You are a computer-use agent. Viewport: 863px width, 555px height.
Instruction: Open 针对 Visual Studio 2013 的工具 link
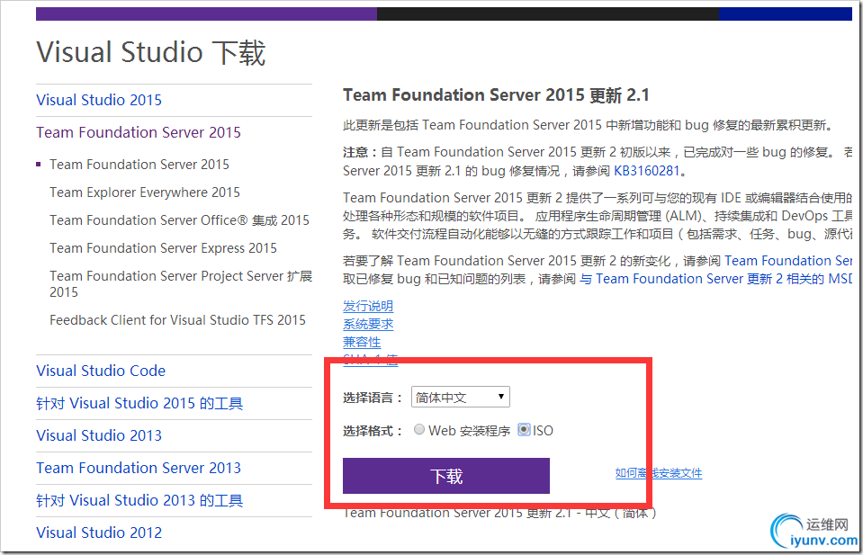click(x=139, y=500)
